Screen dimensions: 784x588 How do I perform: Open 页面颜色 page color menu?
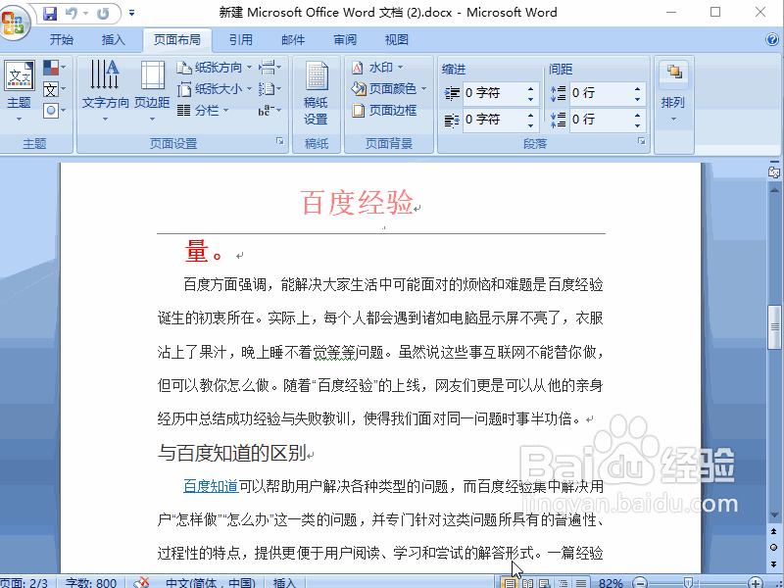pos(389,89)
